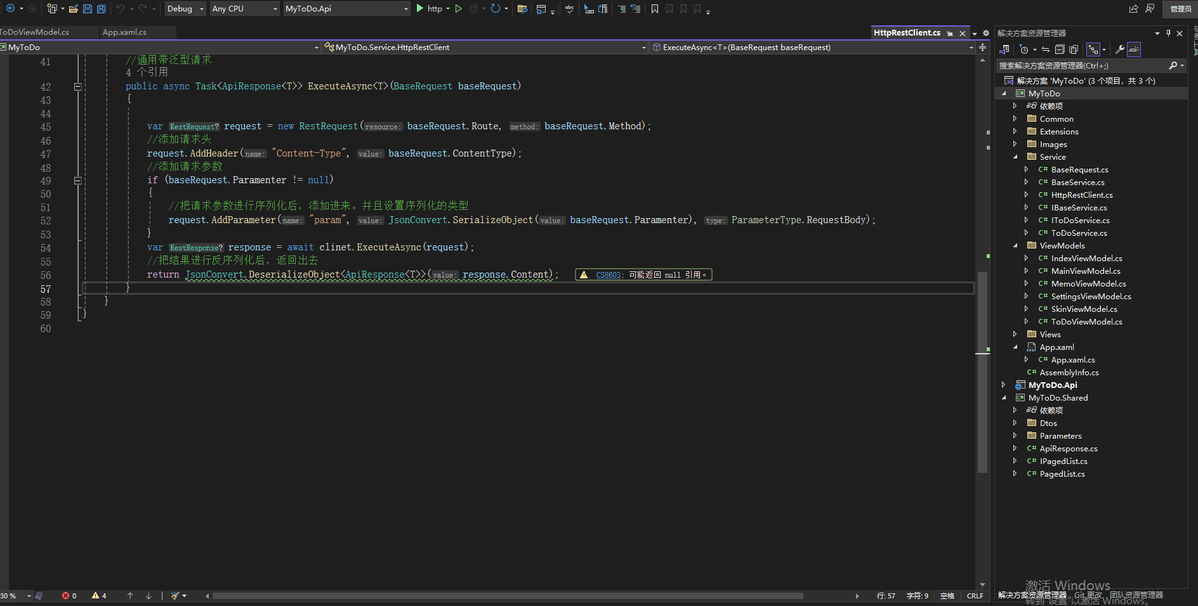The image size is (1198, 606).
Task: Click the 空格 indentation indicator
Action: (x=947, y=596)
